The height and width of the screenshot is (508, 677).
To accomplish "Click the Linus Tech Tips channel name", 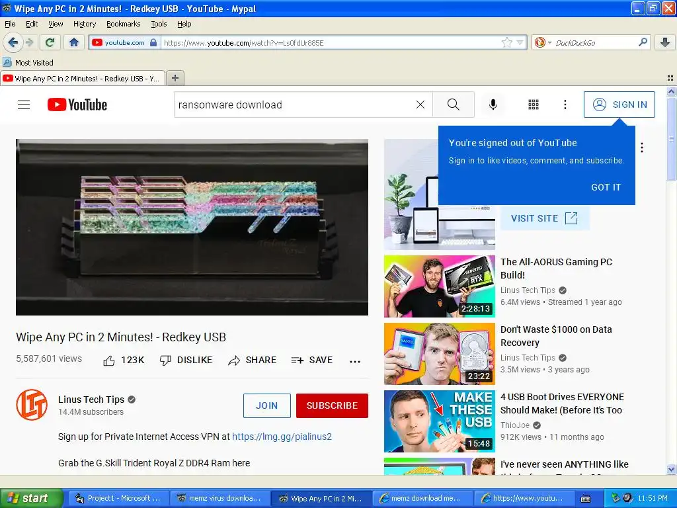I will (91, 400).
